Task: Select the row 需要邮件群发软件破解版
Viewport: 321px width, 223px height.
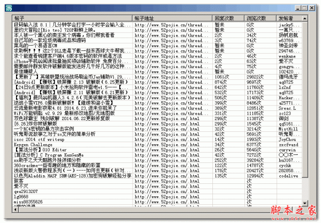Action: (x=157, y=66)
